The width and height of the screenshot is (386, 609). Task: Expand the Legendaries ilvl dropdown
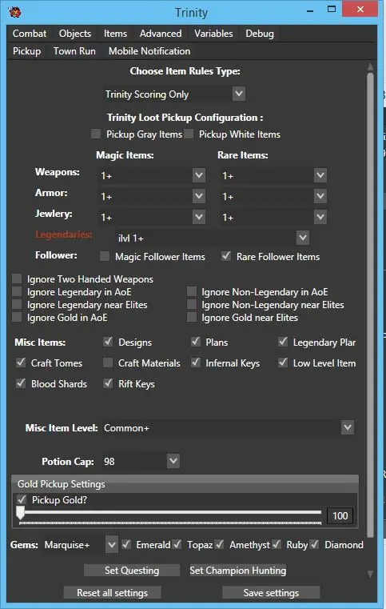pos(303,238)
